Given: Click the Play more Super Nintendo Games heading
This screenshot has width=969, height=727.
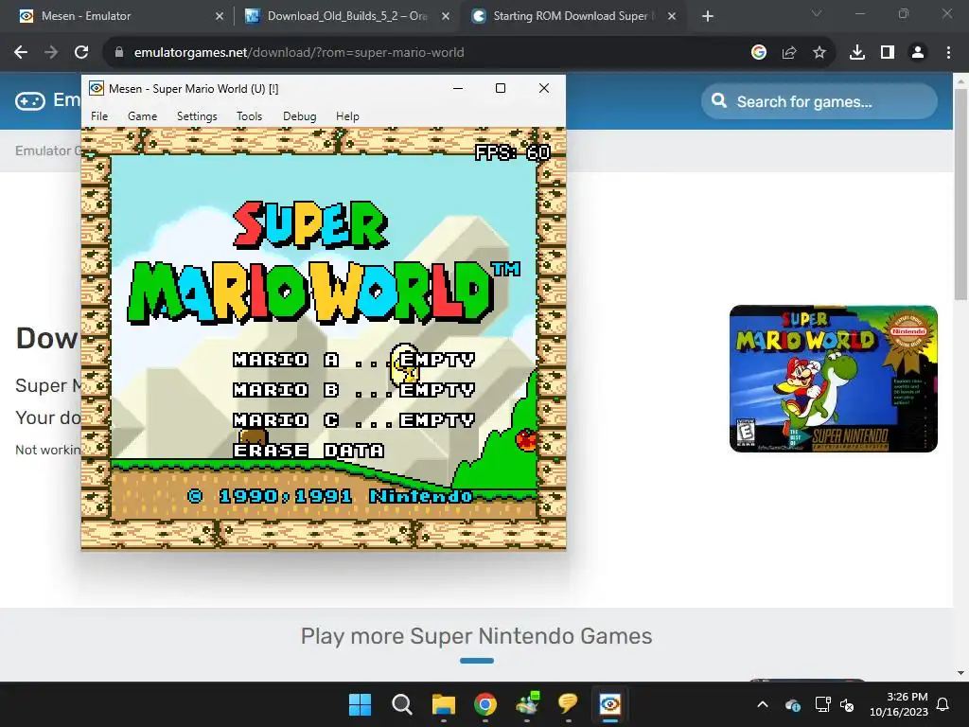Looking at the screenshot, I should (x=477, y=636).
